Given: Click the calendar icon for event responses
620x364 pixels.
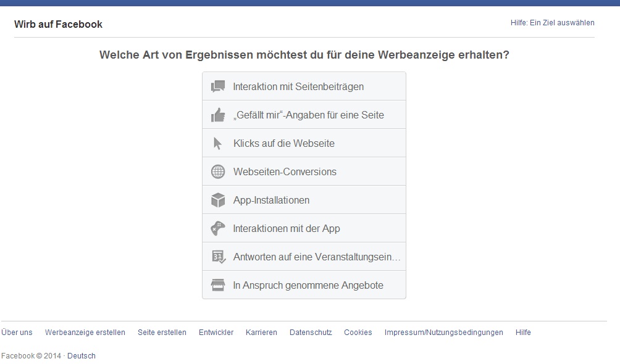Looking at the screenshot, I should click(218, 257).
